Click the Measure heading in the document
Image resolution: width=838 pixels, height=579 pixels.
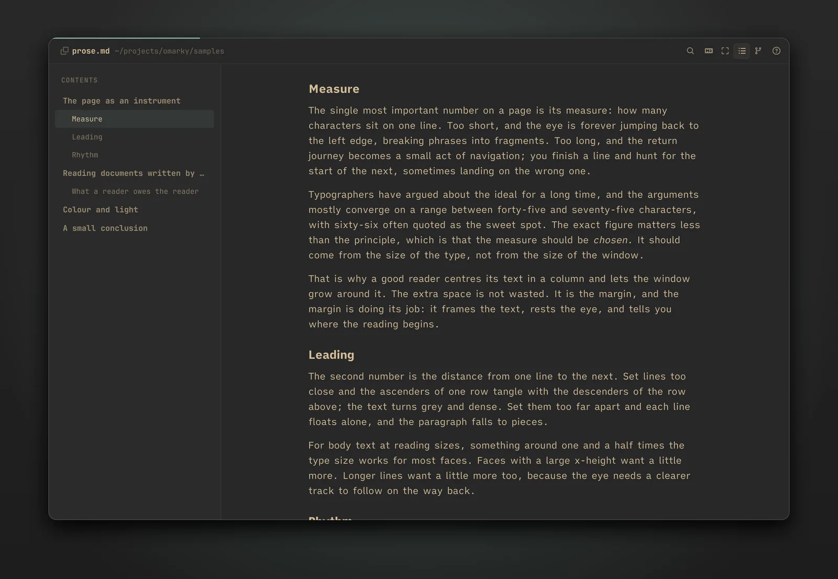coord(334,89)
